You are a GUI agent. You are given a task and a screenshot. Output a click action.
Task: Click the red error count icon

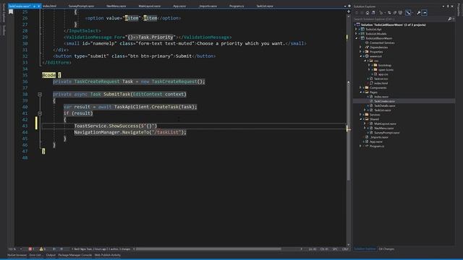[x=30, y=249]
